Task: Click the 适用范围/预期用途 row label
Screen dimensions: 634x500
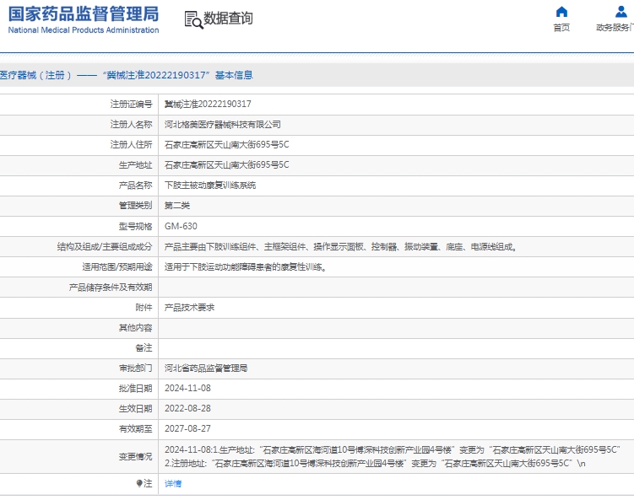Action: (117, 267)
